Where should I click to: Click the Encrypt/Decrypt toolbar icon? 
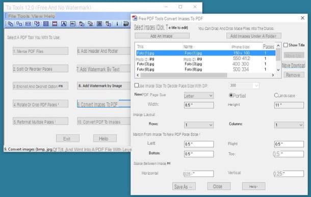pyautogui.click(x=28, y=24)
